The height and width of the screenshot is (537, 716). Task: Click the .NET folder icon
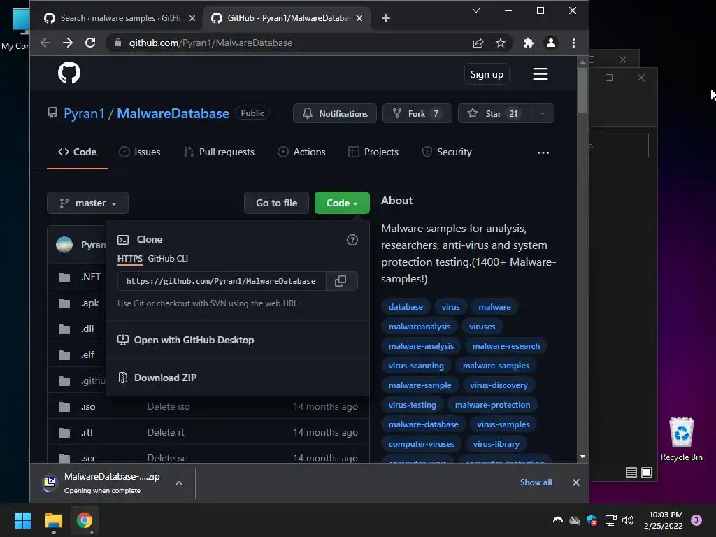coord(64,277)
